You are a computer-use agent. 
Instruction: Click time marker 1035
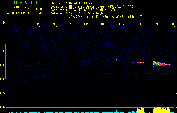[x=87, y=24]
